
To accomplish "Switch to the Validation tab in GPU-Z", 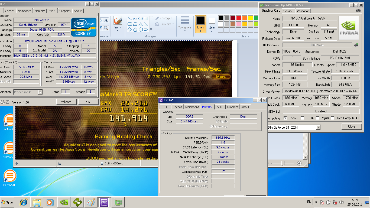I will [303, 11].
